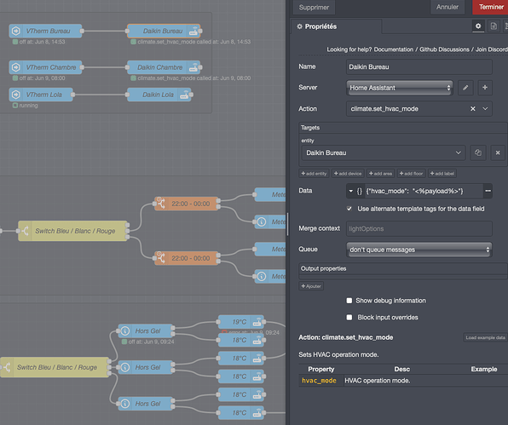Select the gear properties tab icon
This screenshot has width=508, height=425.
(478, 26)
